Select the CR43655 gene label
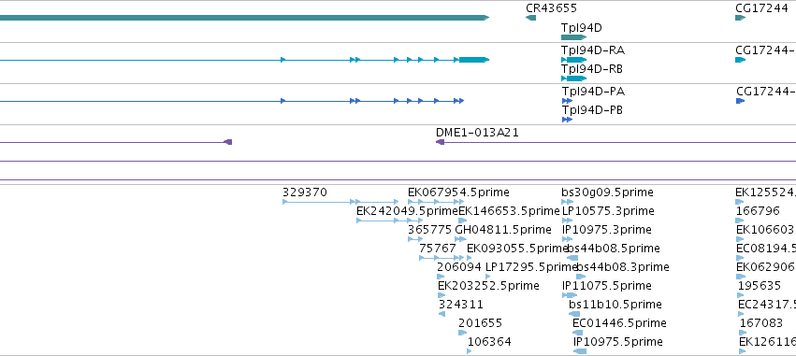The width and height of the screenshot is (796, 356). coord(551,8)
